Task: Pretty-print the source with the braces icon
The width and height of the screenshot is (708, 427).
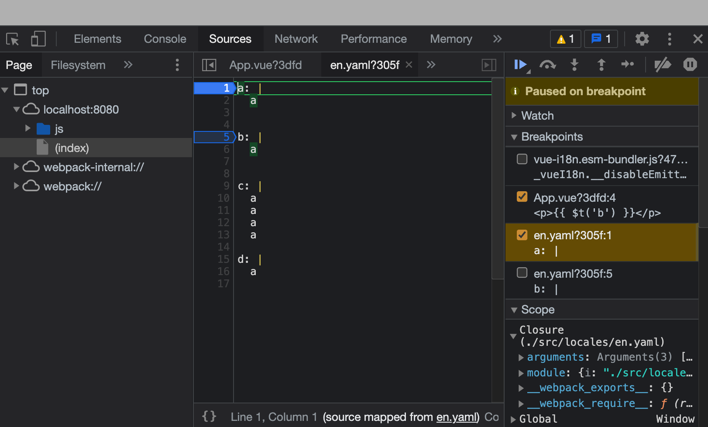Action: point(209,417)
